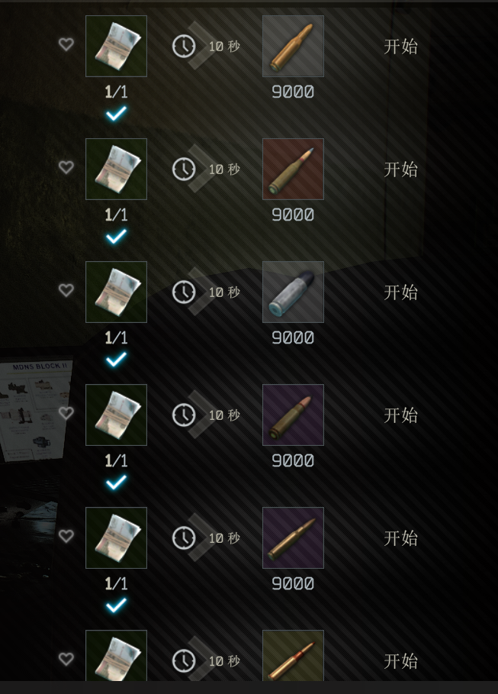Click 开始 for the second recipe
Viewport: 498px width, 694px height.
tap(400, 169)
